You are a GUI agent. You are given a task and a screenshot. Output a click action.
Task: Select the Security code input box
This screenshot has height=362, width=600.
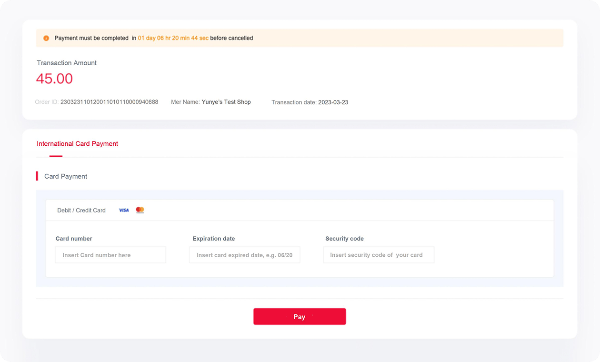coord(379,255)
